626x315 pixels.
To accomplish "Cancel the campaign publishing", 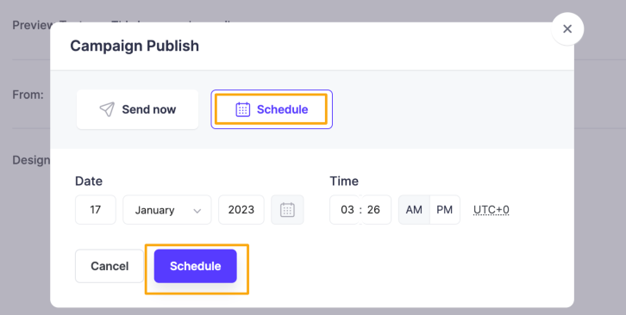I will 110,266.
